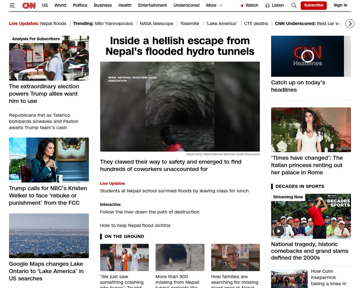Read 'More than 900 missing' story
Screen dimensions: 360x288
point(177,281)
